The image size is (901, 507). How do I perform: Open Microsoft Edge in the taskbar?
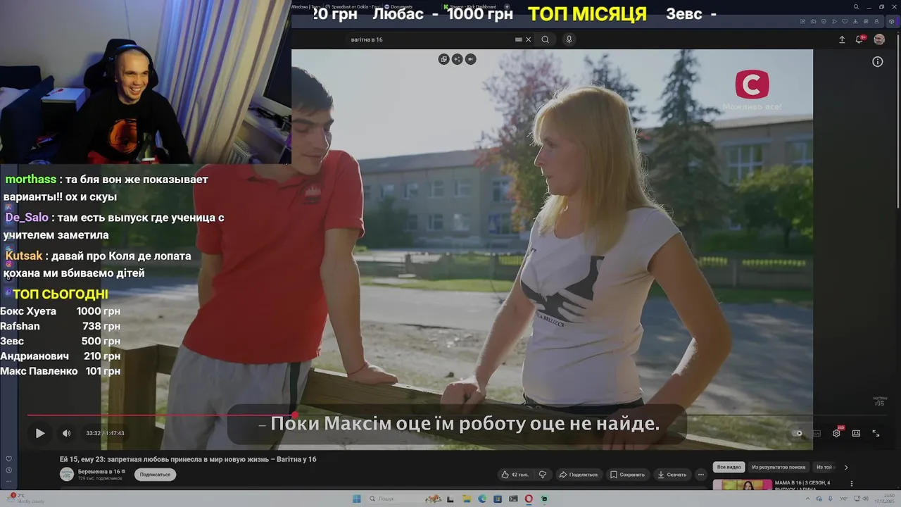click(x=482, y=499)
